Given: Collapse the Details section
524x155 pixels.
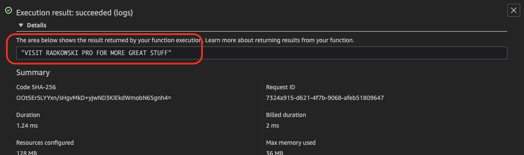Looking at the screenshot, I should [32, 25].
